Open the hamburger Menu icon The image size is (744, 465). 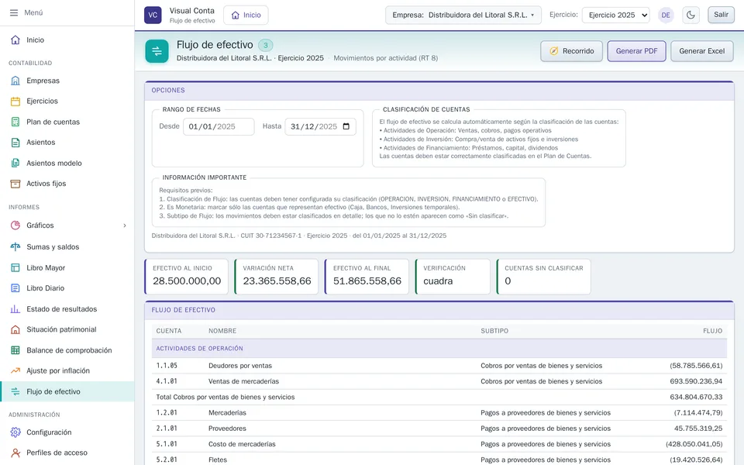coord(14,13)
